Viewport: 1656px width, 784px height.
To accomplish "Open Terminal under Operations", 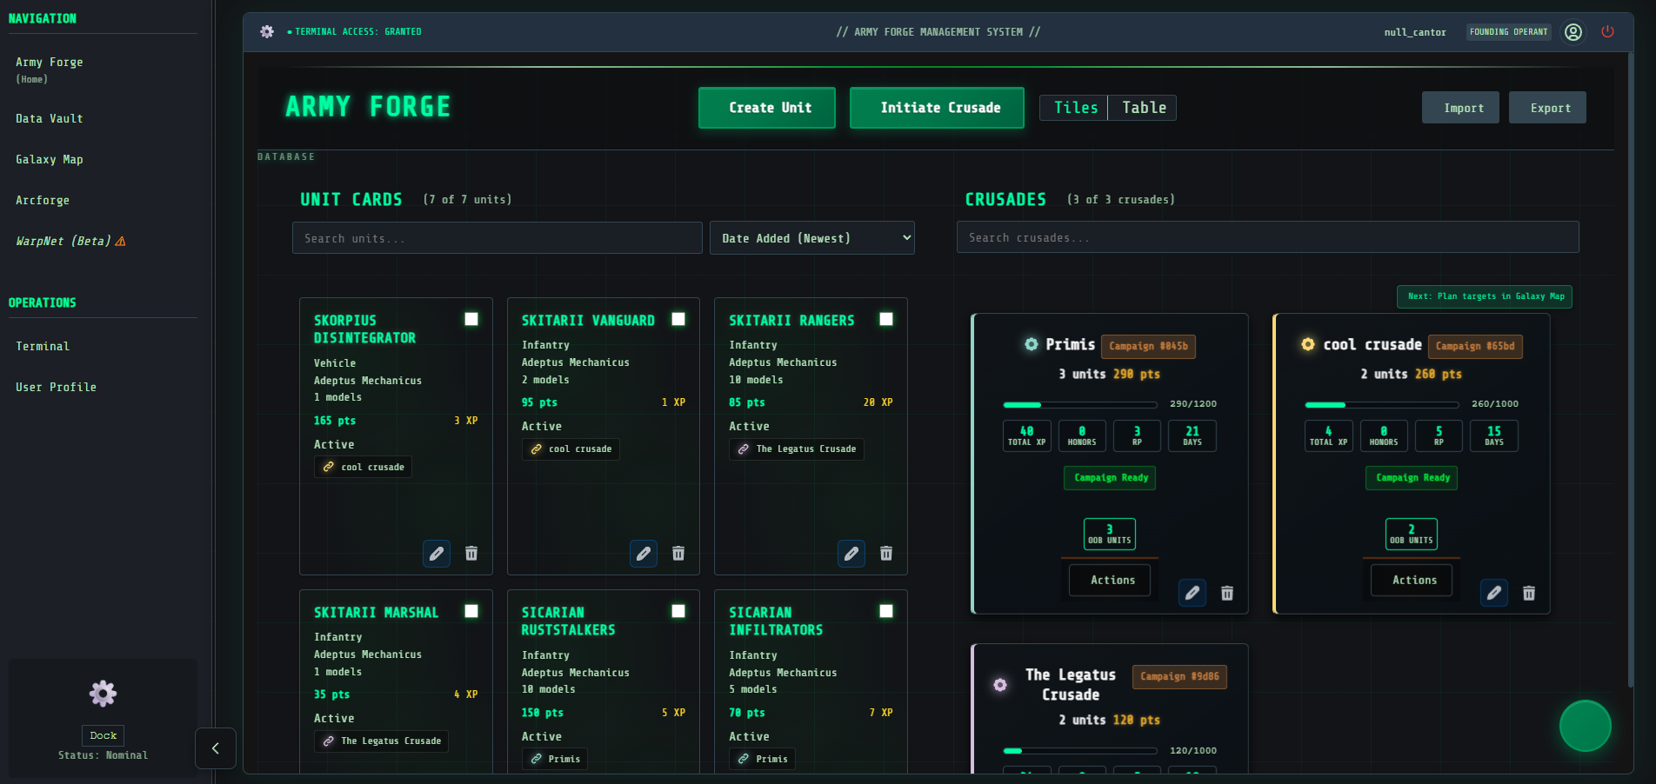I will (43, 347).
